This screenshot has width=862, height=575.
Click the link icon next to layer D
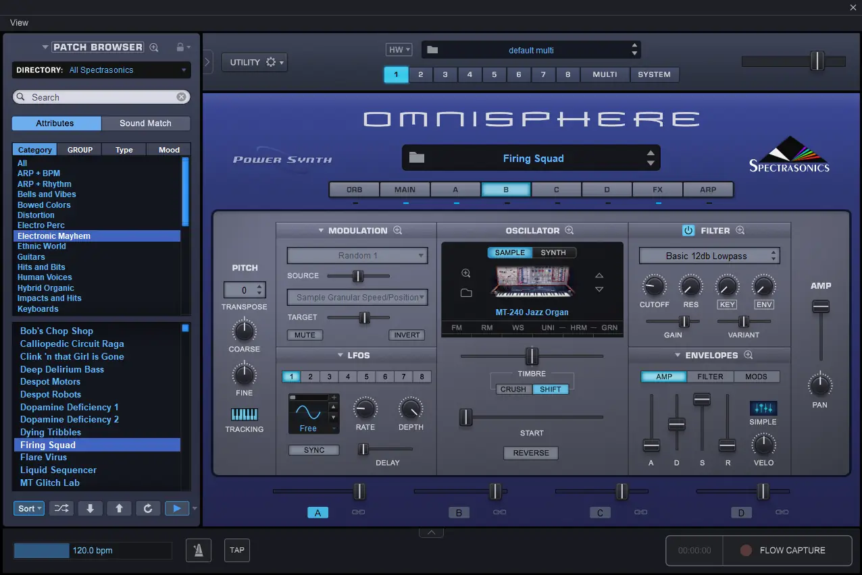coord(782,512)
